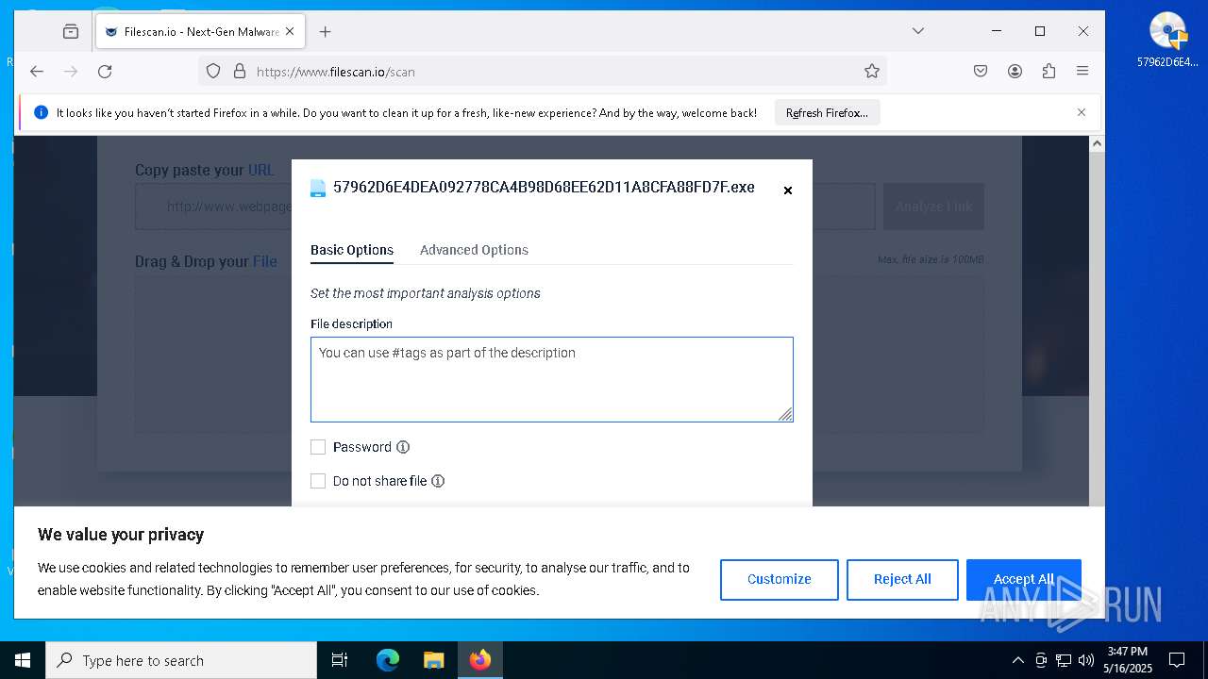Customize cookie preferences
Image resolution: width=1208 pixels, height=679 pixels.
pos(780,579)
